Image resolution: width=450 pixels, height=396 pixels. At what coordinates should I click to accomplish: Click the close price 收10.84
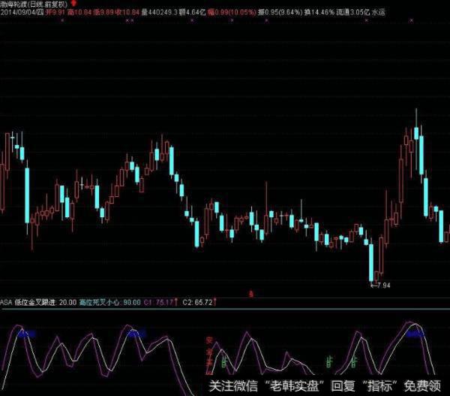click(127, 12)
